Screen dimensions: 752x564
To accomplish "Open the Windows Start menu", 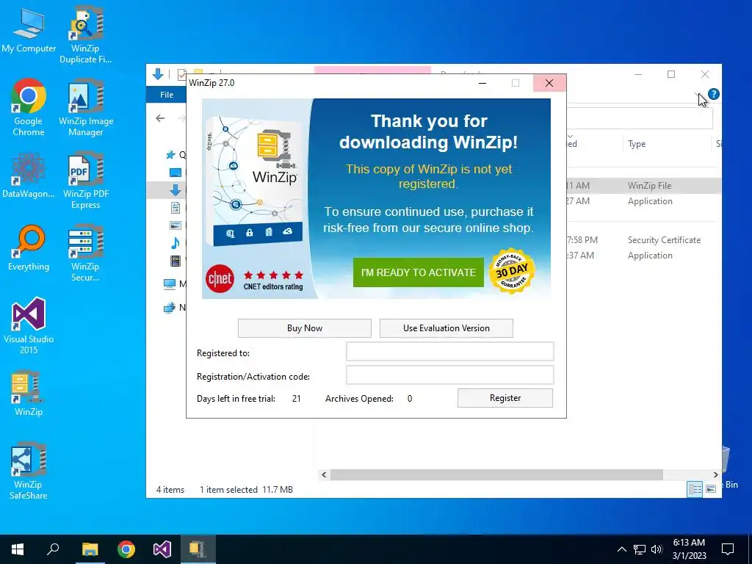I will [18, 549].
